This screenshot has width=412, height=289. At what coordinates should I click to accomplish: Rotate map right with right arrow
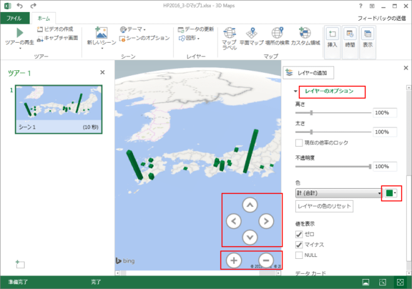[266, 221]
